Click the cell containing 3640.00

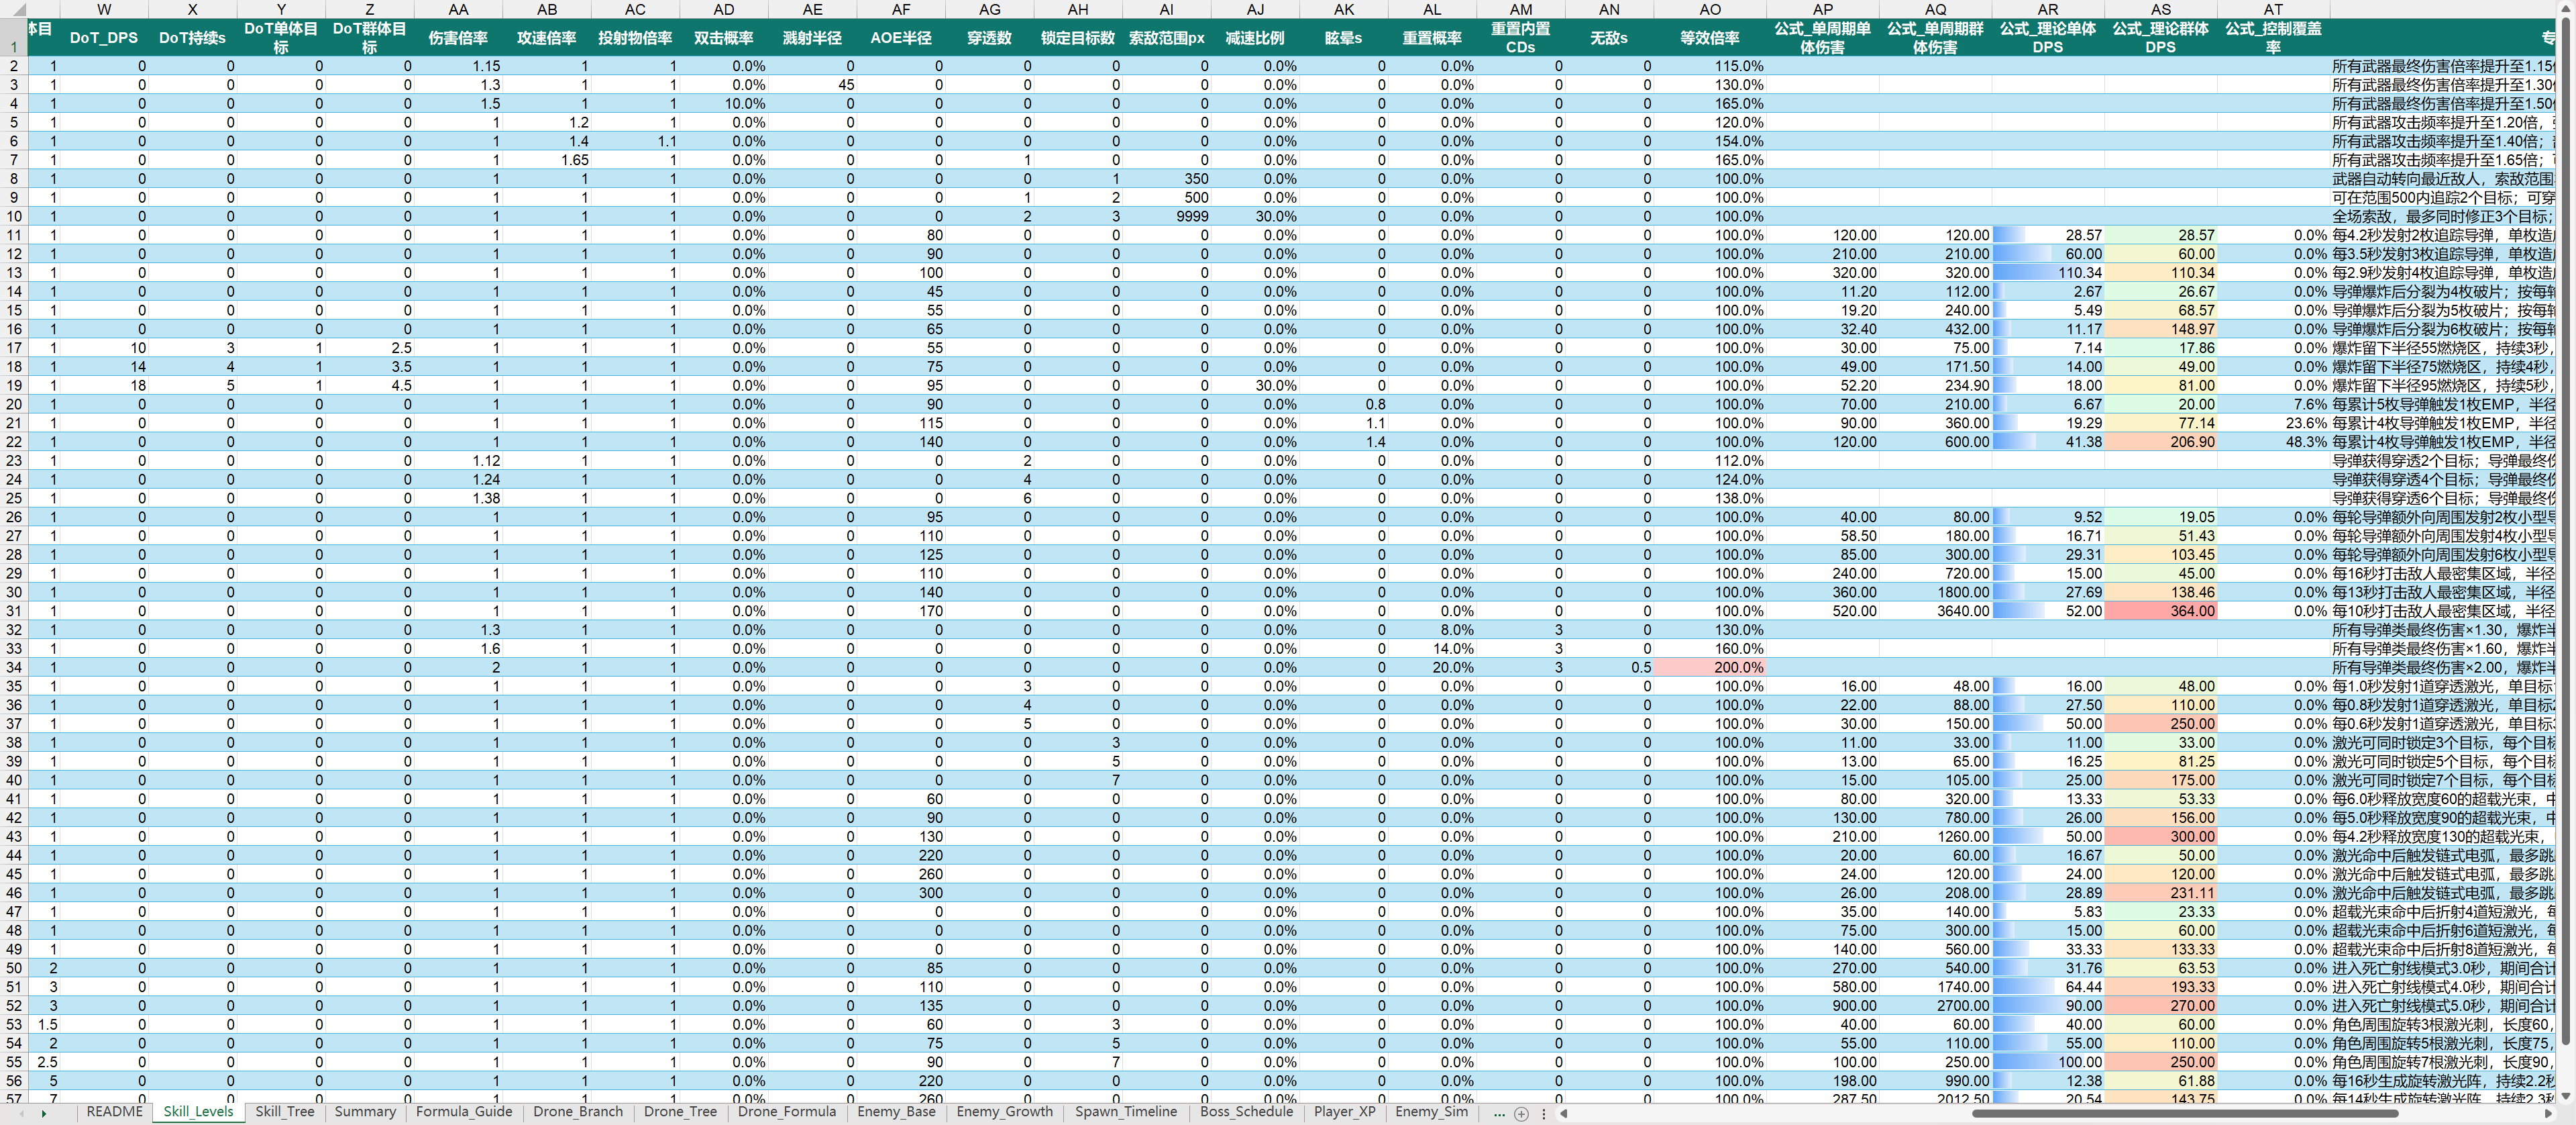point(1935,611)
